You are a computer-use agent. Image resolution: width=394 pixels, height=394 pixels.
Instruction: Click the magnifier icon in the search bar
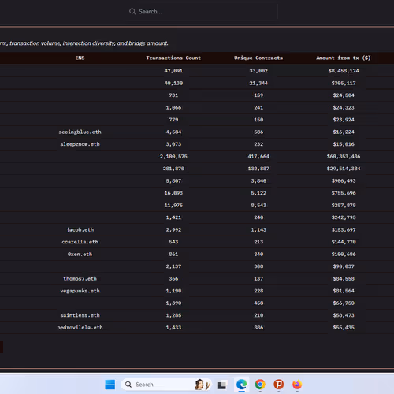click(x=132, y=11)
